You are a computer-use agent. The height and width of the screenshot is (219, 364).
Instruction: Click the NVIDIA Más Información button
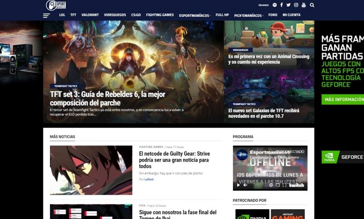344,99
